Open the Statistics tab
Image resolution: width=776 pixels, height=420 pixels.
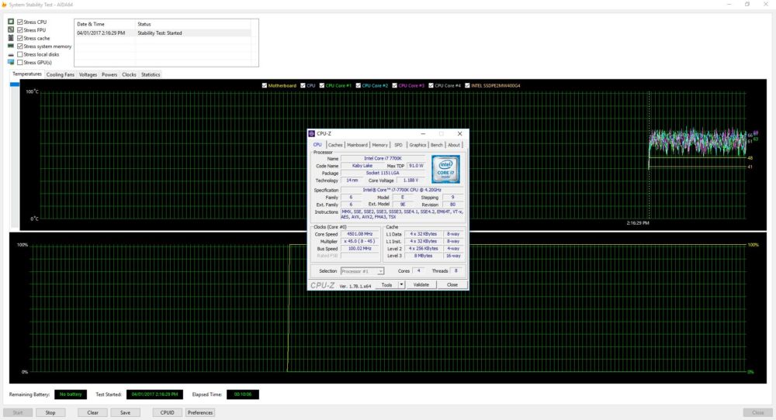[151, 74]
